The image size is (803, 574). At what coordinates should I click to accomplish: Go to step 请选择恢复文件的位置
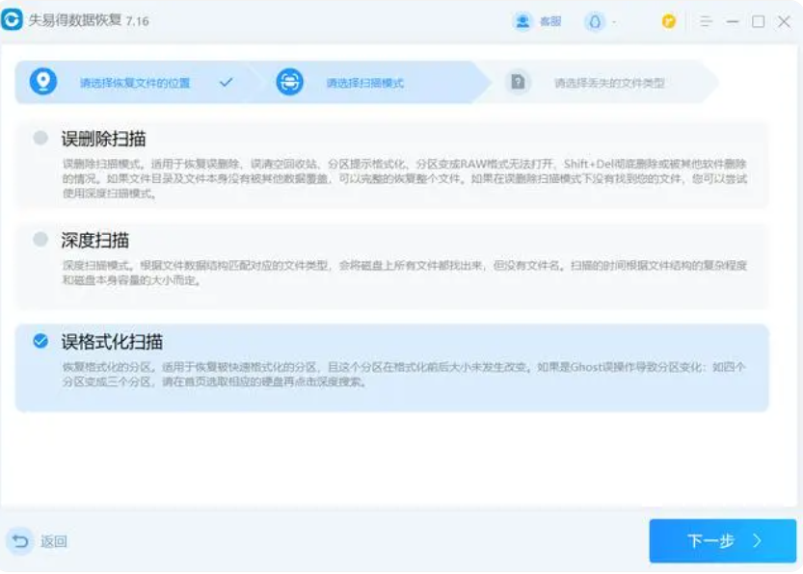135,83
